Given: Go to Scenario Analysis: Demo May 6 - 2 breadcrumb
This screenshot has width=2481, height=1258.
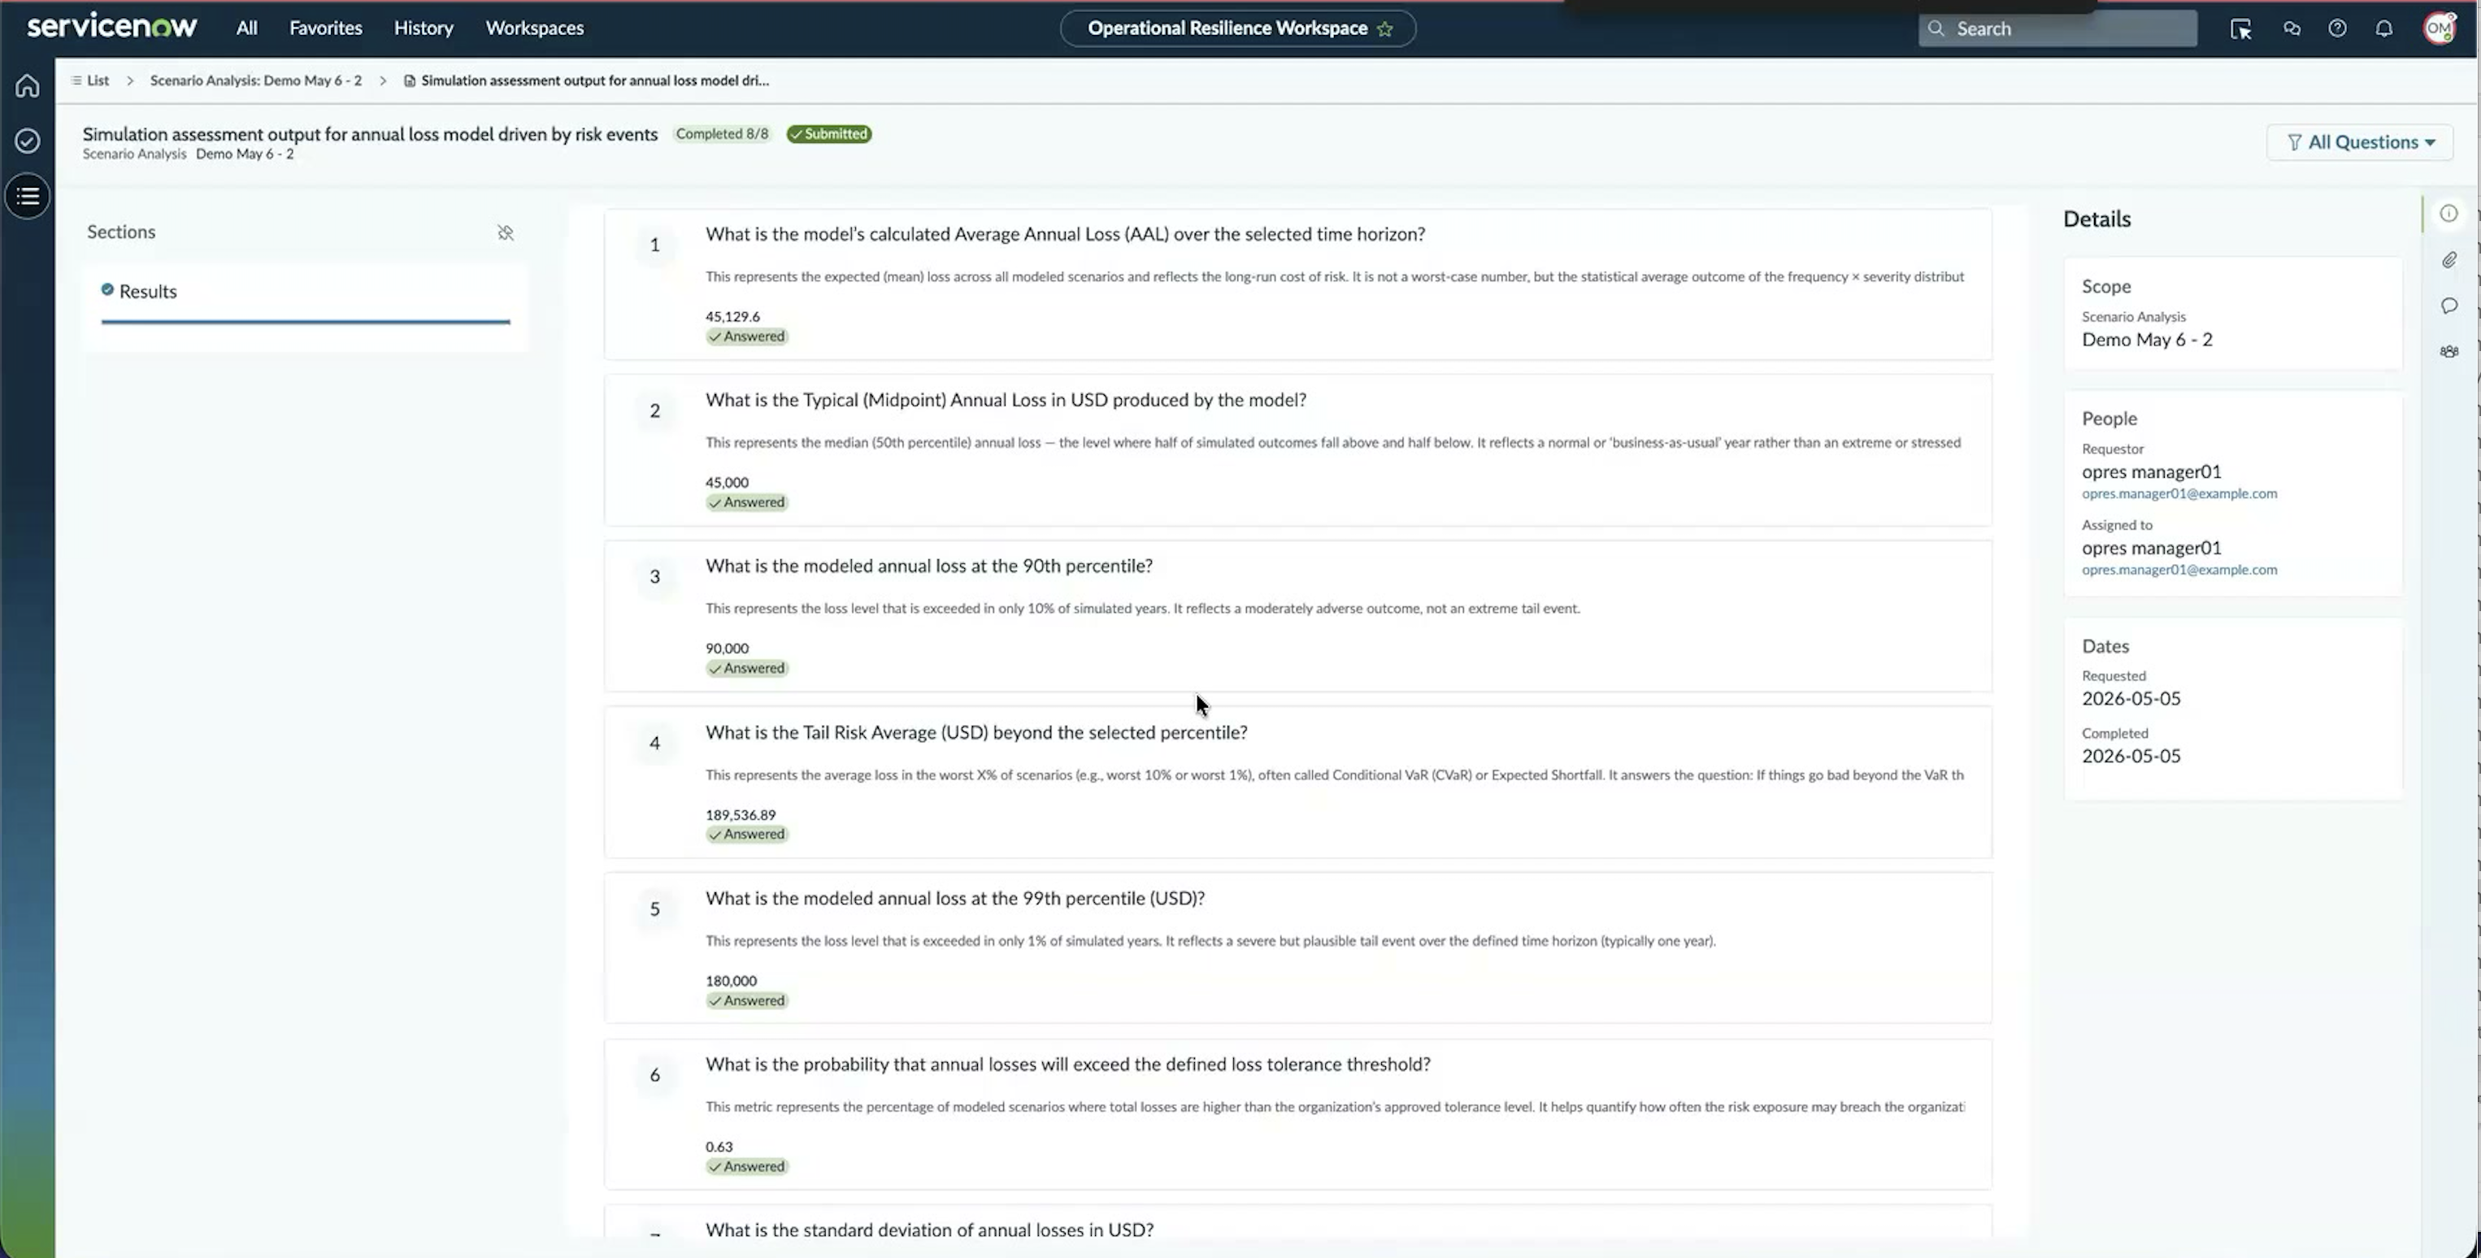Looking at the screenshot, I should point(256,80).
